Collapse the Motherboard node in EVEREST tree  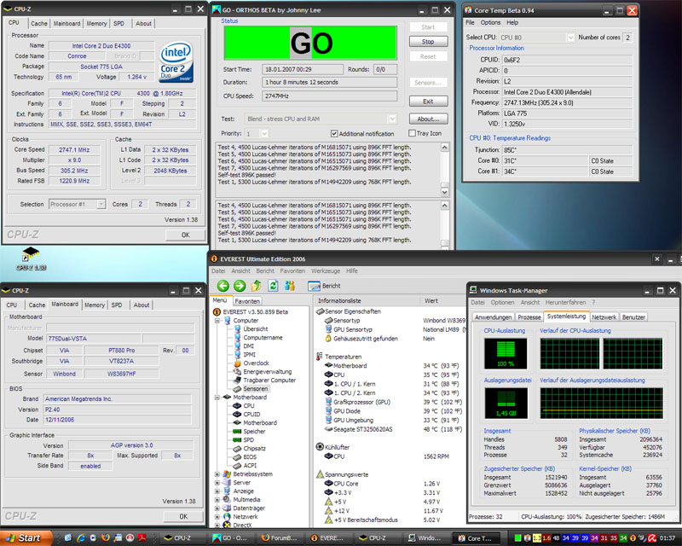point(217,398)
